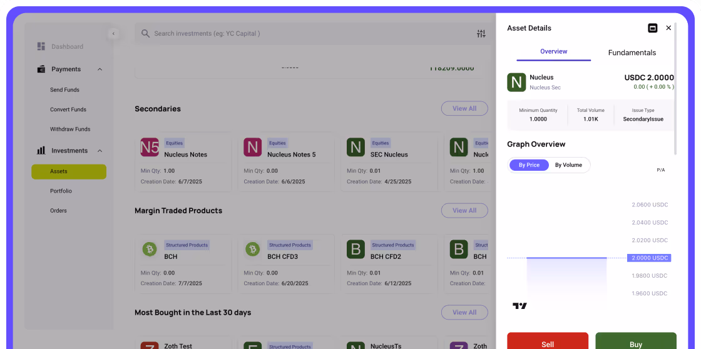Screen dimensions: 701x349
Task: Click creation date 7/7/2025
Action: point(190,283)
